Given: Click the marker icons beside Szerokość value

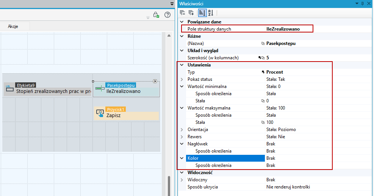Looking at the screenshot, I should click(x=261, y=58).
